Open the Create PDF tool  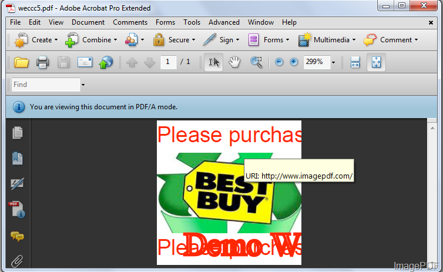[x=22, y=40]
